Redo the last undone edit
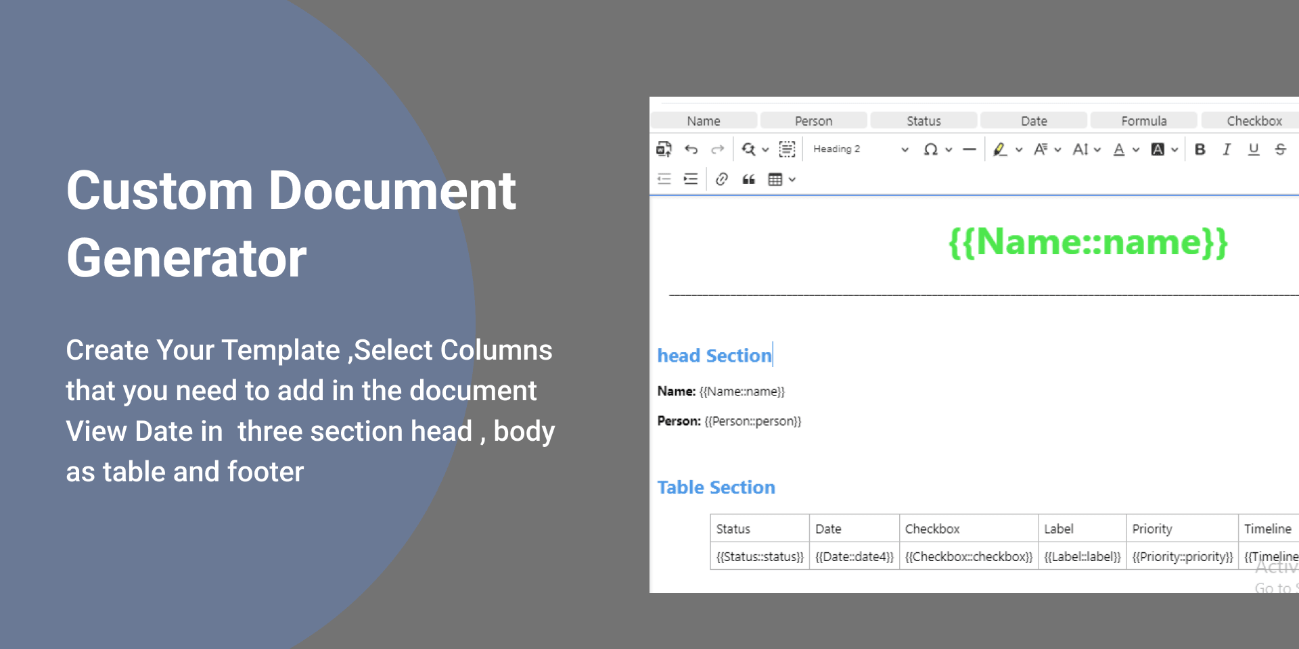Viewport: 1299px width, 649px height. (718, 149)
